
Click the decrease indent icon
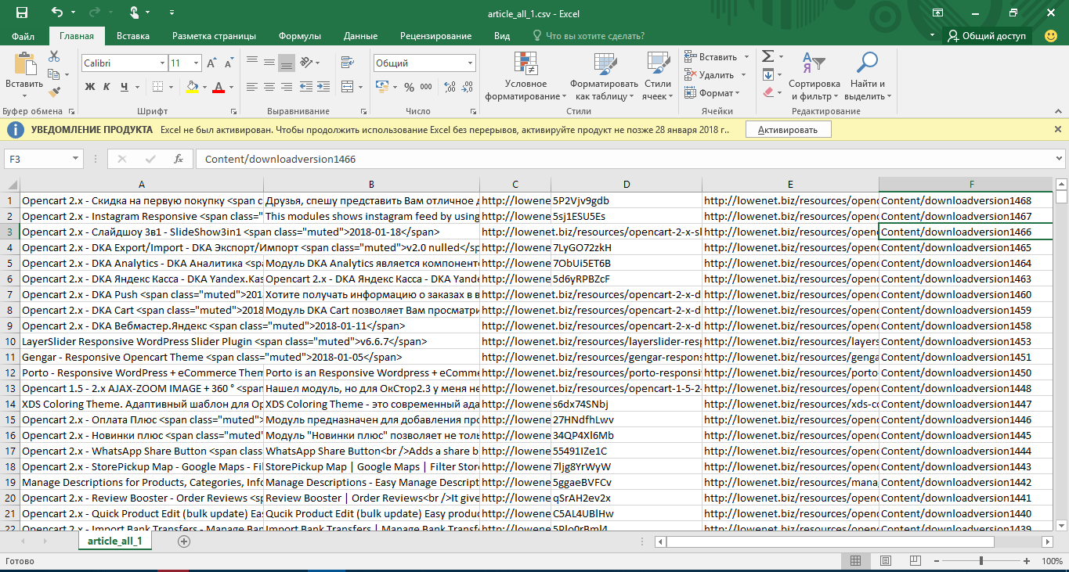pyautogui.click(x=307, y=86)
